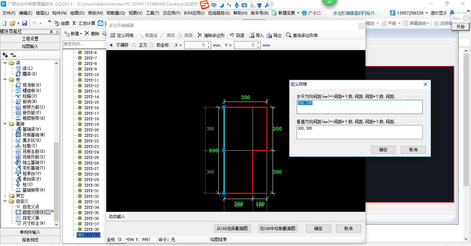Screen dimensions: 471x246
Task: Open the 帮助(H) menu
Action: [240, 13]
